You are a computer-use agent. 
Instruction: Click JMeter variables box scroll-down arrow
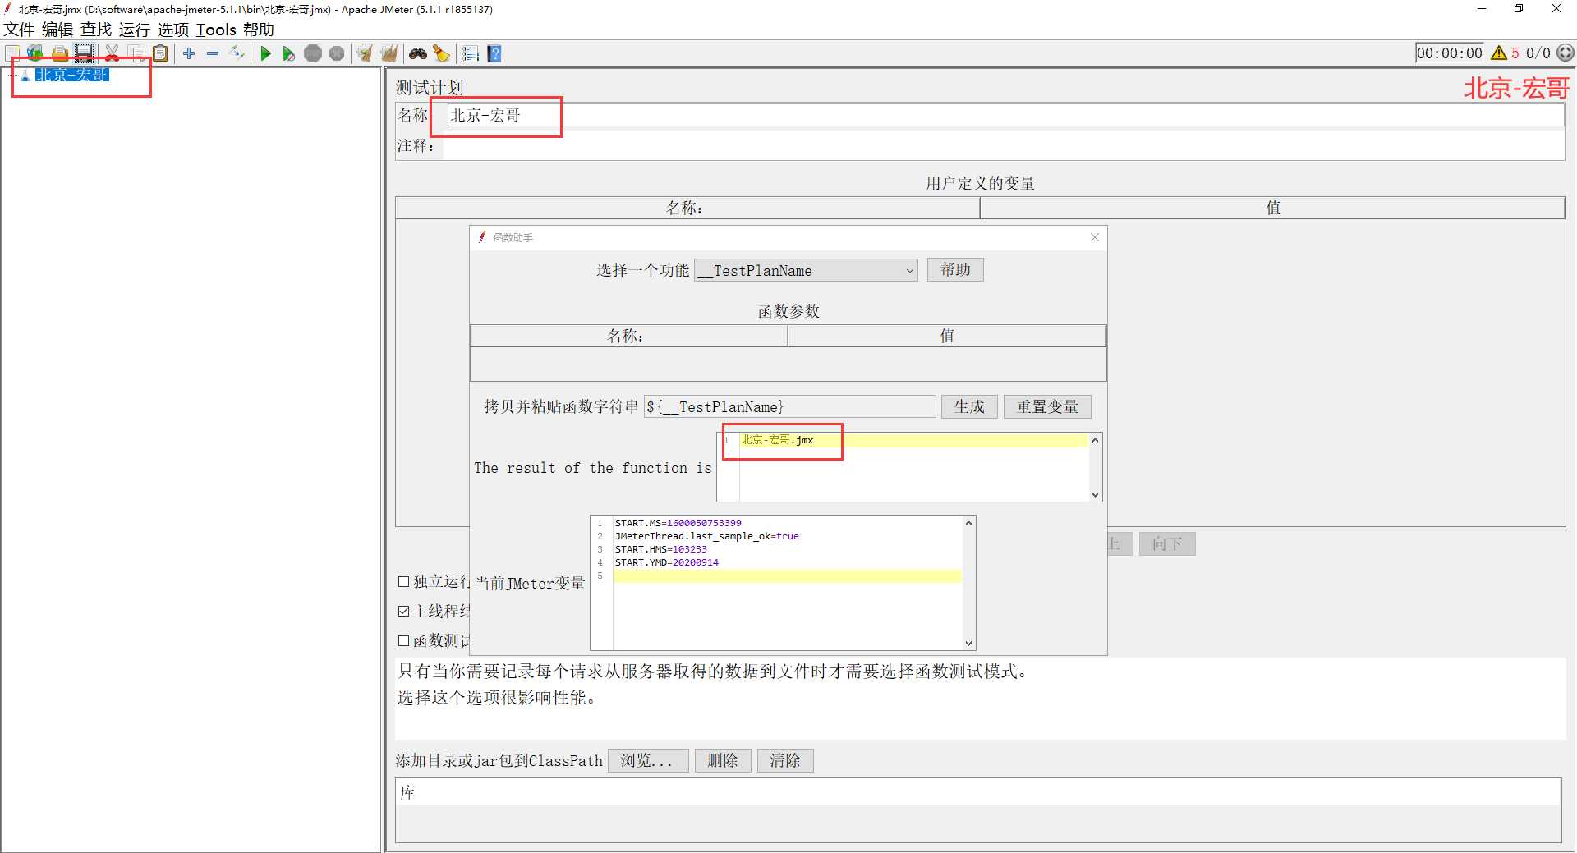pyautogui.click(x=969, y=644)
